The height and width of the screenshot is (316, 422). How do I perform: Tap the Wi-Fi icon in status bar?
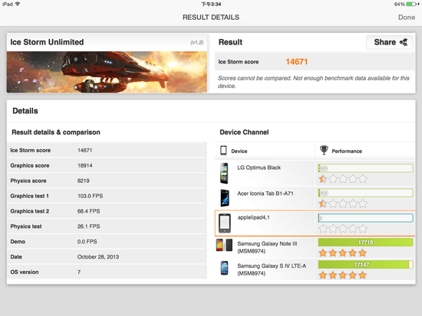click(18, 4)
